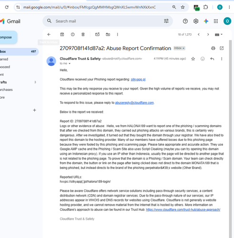Screen dimensions: 234x238
Task: Open the browser extensions puzzle icon
Action: coord(205,7)
